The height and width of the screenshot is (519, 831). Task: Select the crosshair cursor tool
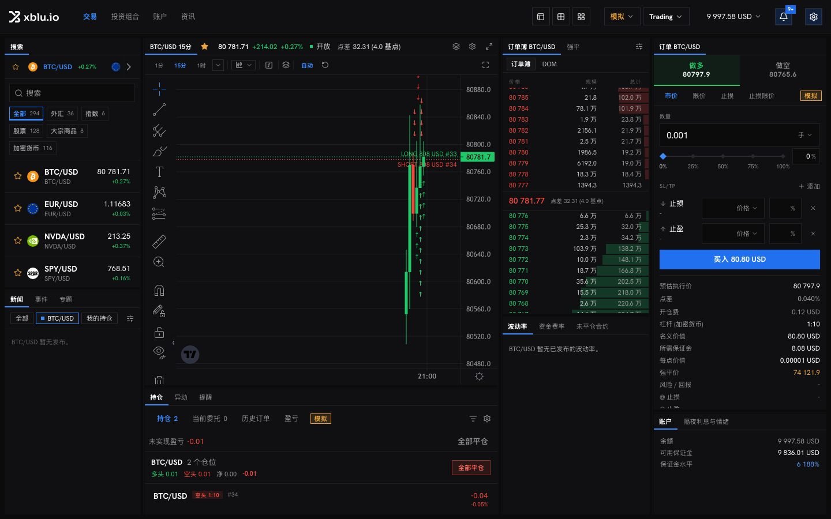(x=159, y=88)
